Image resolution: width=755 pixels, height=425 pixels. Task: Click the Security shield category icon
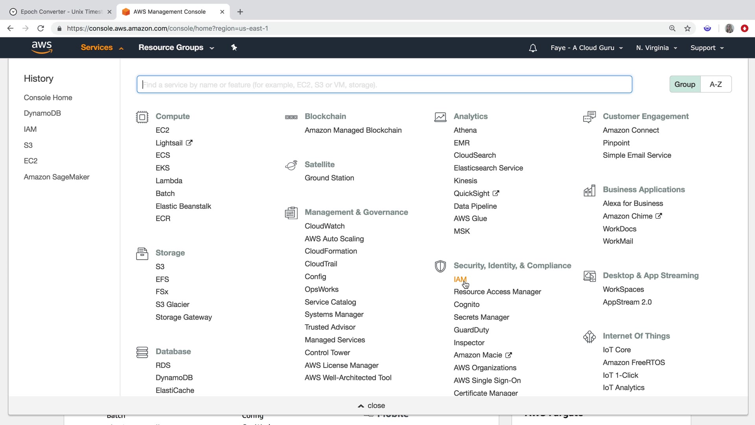440,266
